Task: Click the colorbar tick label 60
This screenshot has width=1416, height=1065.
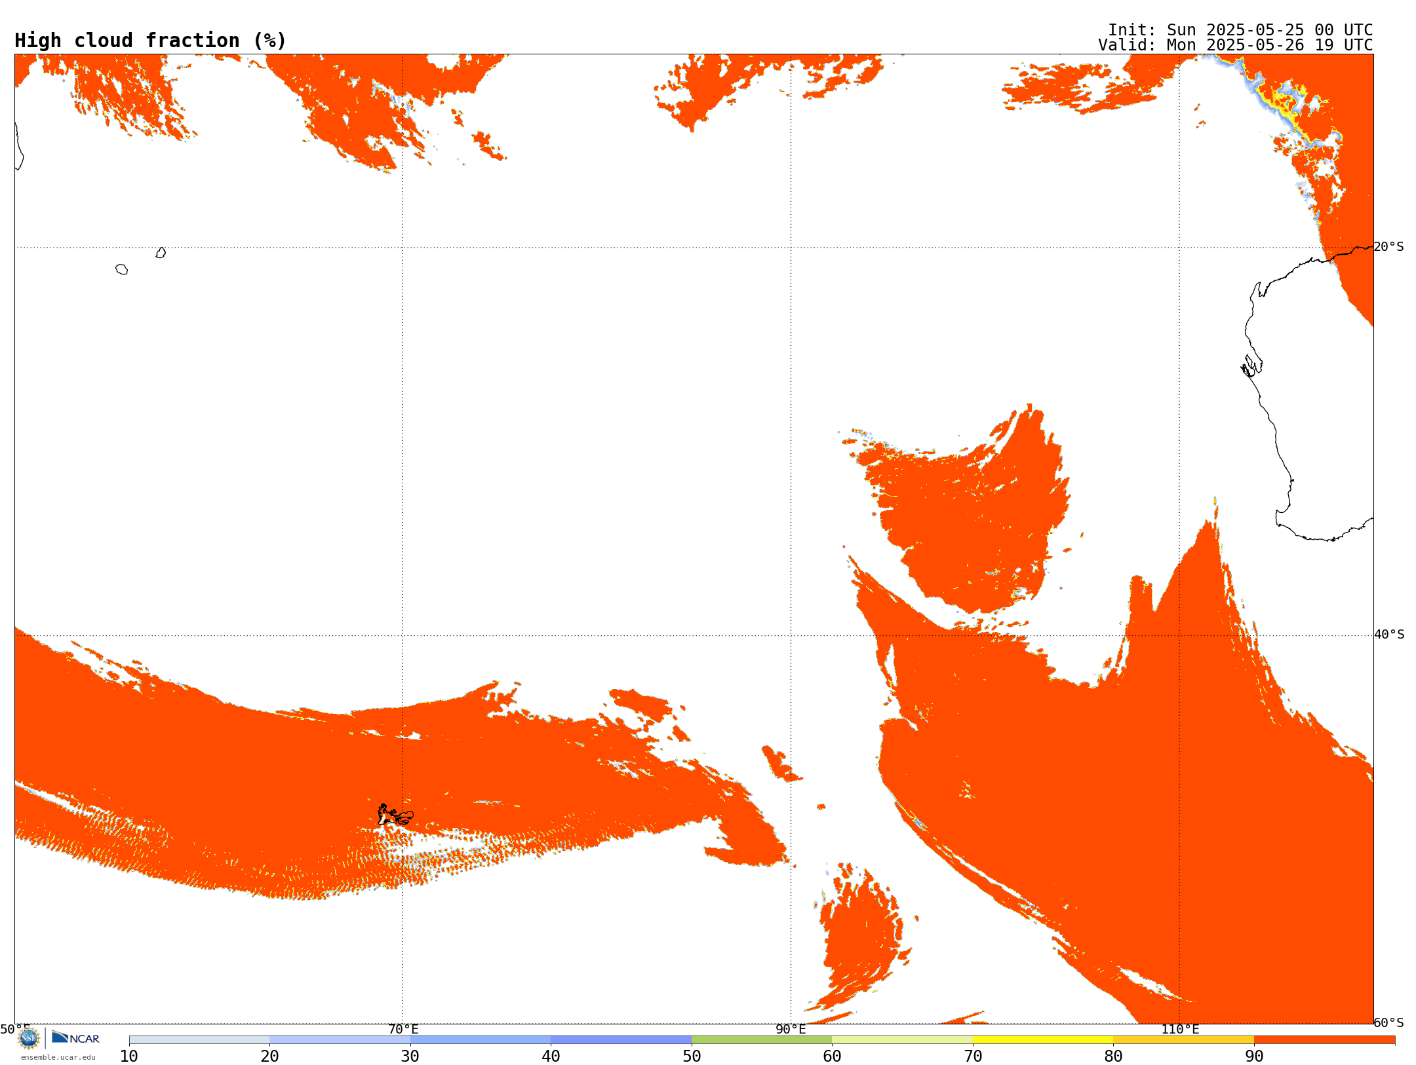Action: pyautogui.click(x=832, y=1056)
